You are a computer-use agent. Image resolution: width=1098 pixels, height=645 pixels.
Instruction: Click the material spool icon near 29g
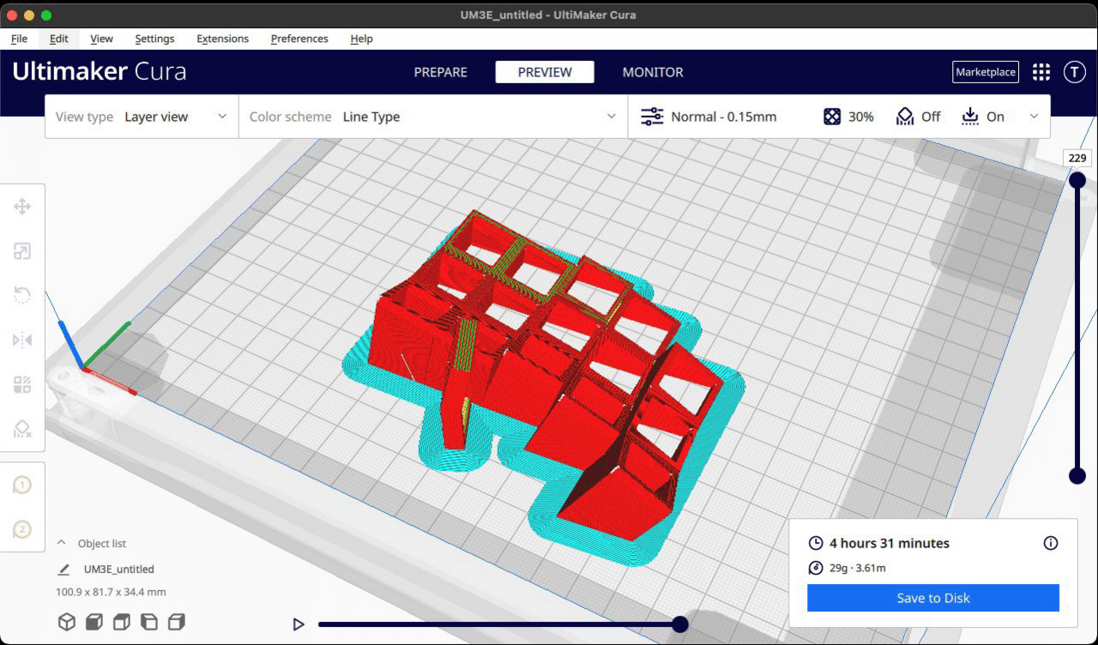tap(816, 568)
